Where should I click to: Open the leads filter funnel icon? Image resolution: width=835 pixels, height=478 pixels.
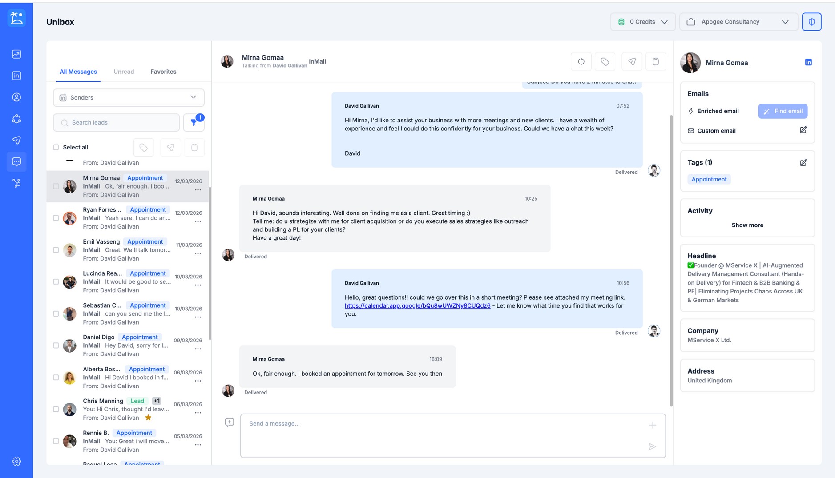[194, 122]
